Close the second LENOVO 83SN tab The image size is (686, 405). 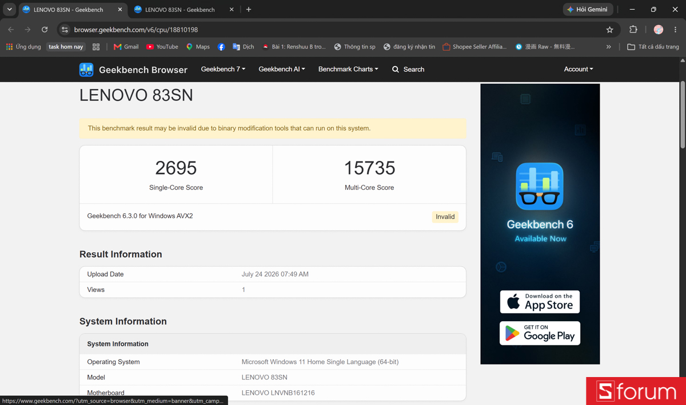[x=231, y=10]
